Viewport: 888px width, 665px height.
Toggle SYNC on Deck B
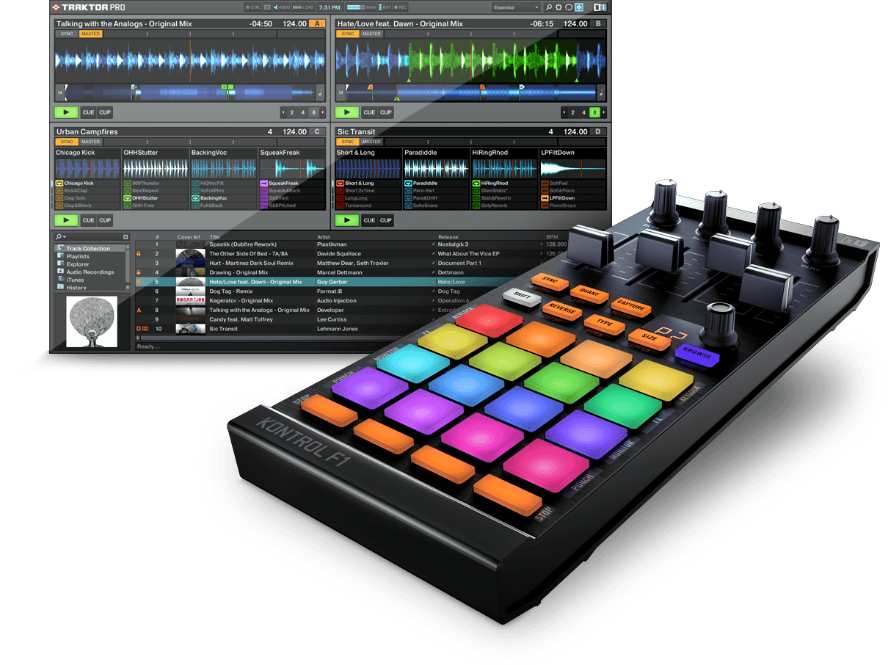[x=348, y=34]
